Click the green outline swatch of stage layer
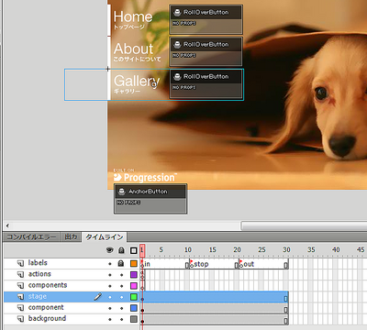 point(134,297)
